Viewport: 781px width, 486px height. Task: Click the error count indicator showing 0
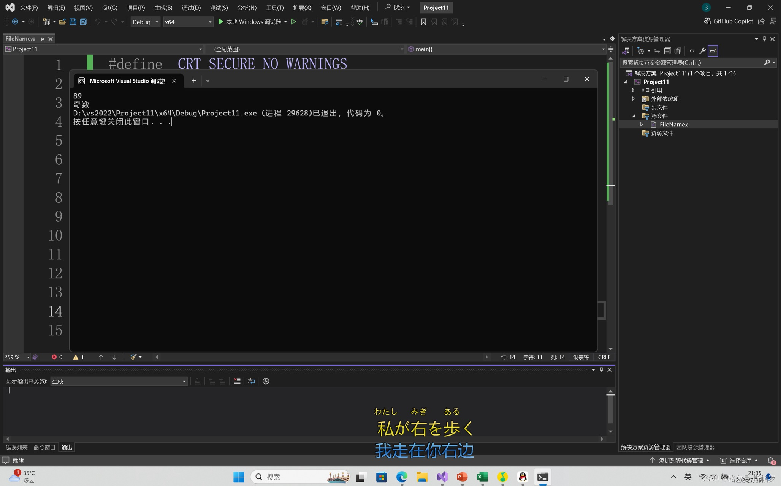pos(57,357)
